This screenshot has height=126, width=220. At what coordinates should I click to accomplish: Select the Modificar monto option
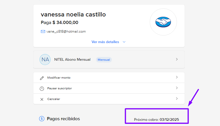click(x=59, y=78)
